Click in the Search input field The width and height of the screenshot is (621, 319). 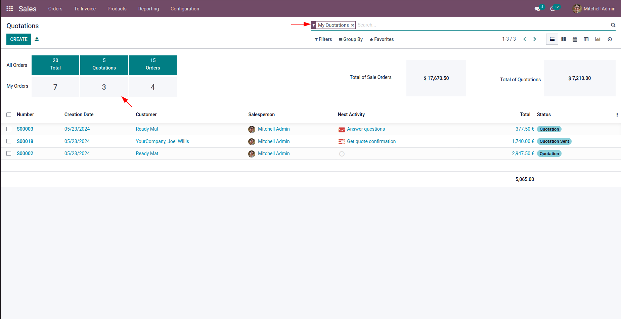(x=483, y=25)
